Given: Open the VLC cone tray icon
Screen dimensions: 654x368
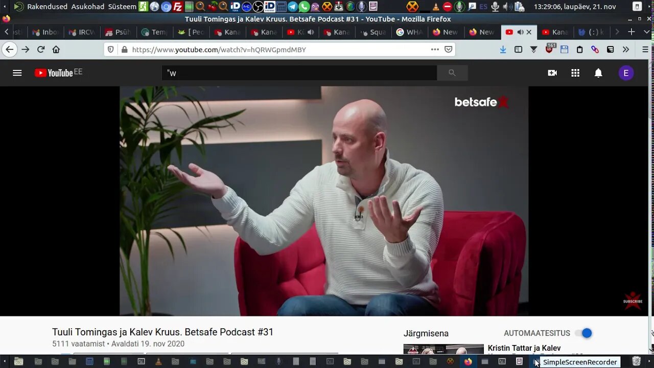Looking at the screenshot, I should pos(436,7).
